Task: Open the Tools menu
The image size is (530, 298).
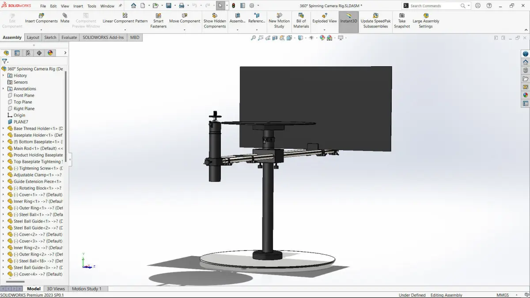Action: (92, 6)
